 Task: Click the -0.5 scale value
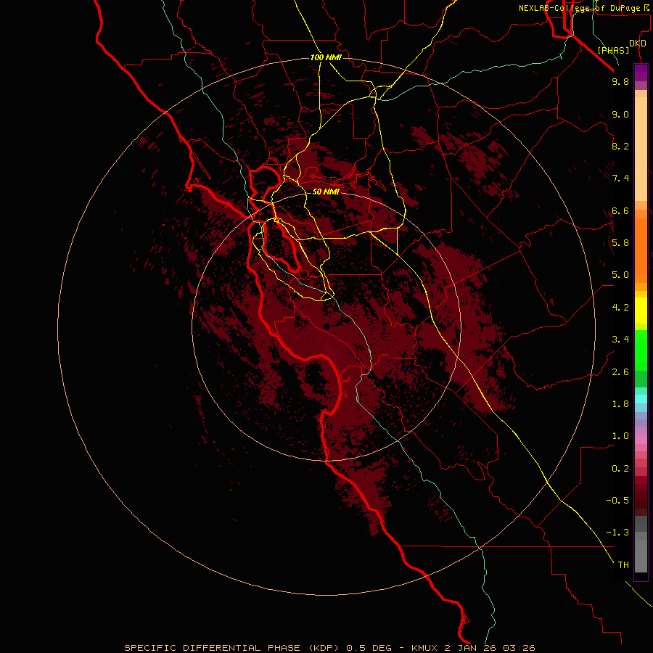point(617,501)
